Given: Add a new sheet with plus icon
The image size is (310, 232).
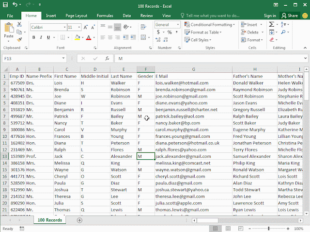Looking at the screenshot, I should click(79, 220).
